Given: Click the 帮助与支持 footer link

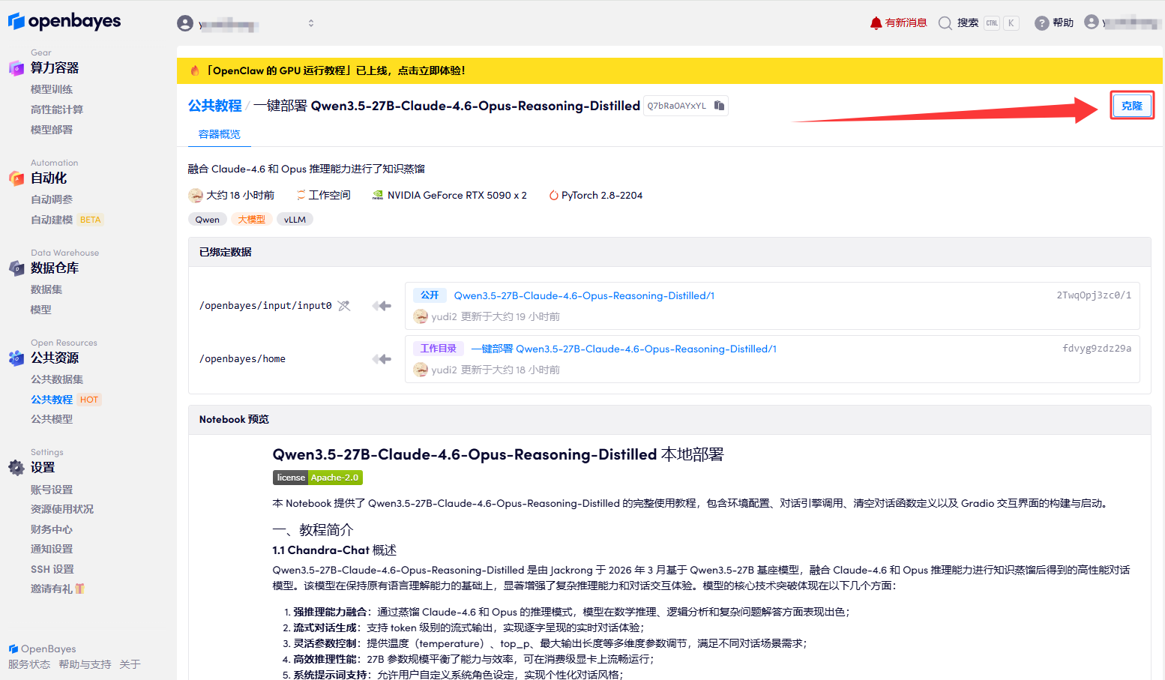Looking at the screenshot, I should click(85, 664).
